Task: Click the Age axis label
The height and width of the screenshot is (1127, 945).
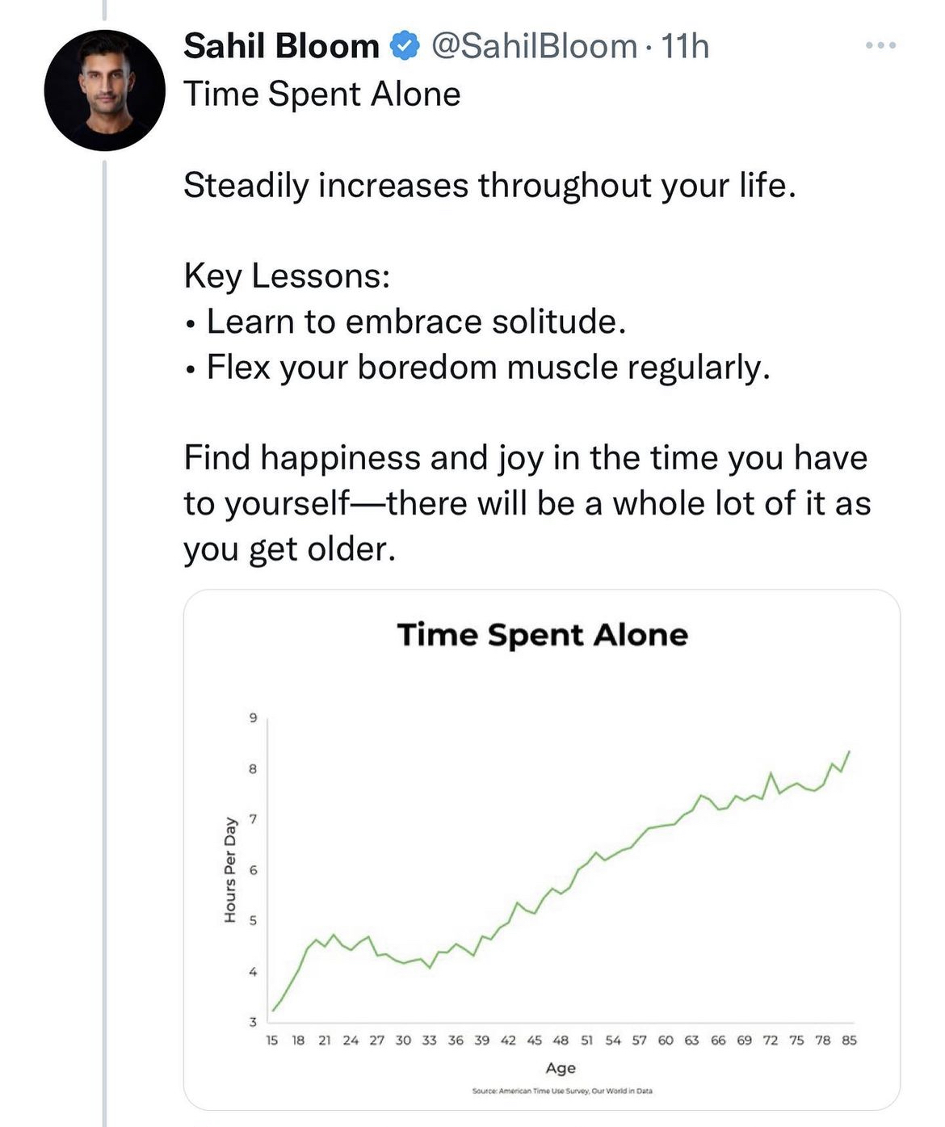Action: [x=561, y=1068]
